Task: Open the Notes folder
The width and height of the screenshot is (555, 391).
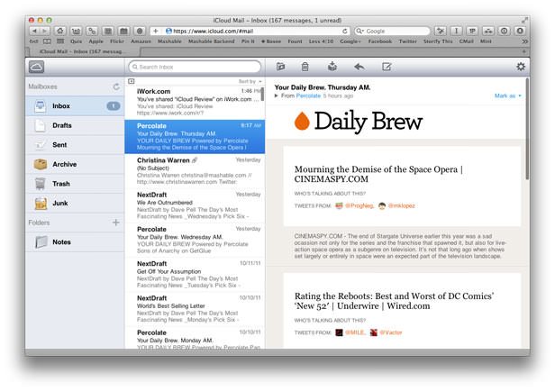Action: click(x=75, y=242)
